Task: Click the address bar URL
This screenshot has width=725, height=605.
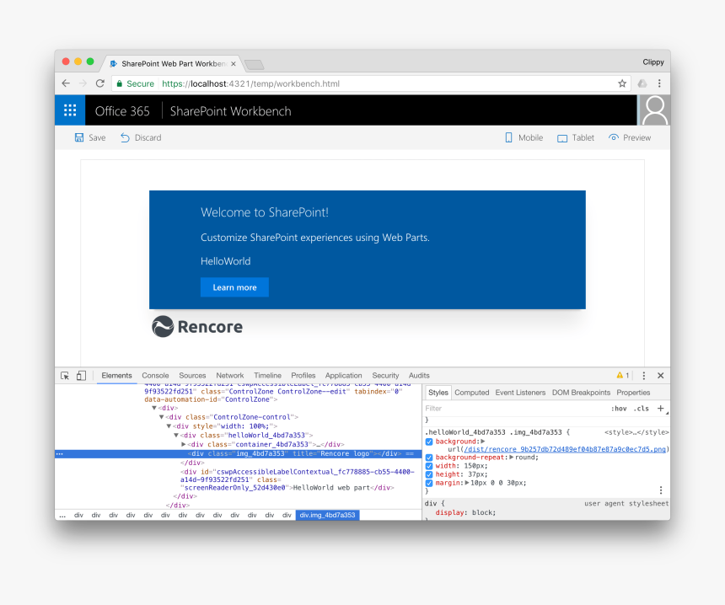Action: coord(250,83)
